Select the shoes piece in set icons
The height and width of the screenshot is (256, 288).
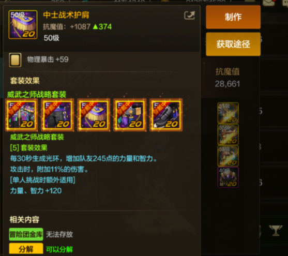tap(166, 115)
